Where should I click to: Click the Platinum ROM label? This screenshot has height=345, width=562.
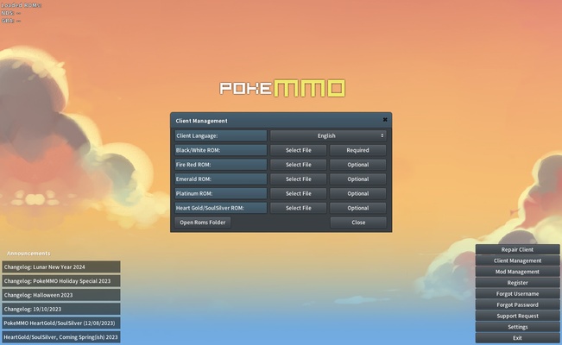point(221,193)
